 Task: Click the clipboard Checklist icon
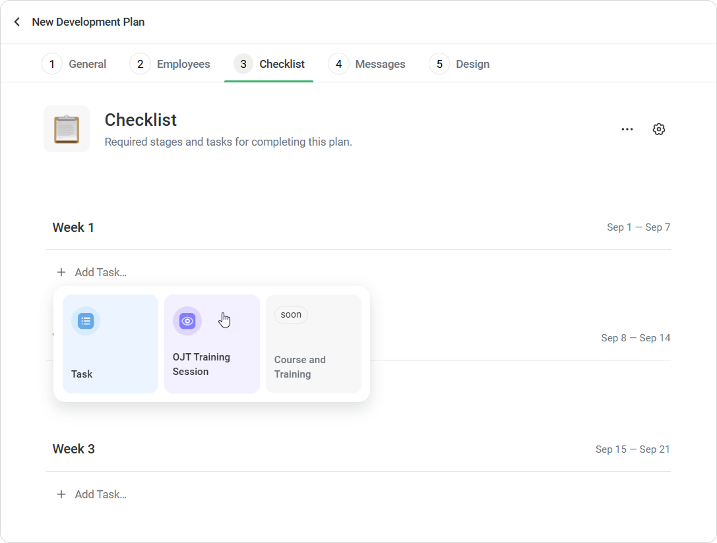[67, 129]
